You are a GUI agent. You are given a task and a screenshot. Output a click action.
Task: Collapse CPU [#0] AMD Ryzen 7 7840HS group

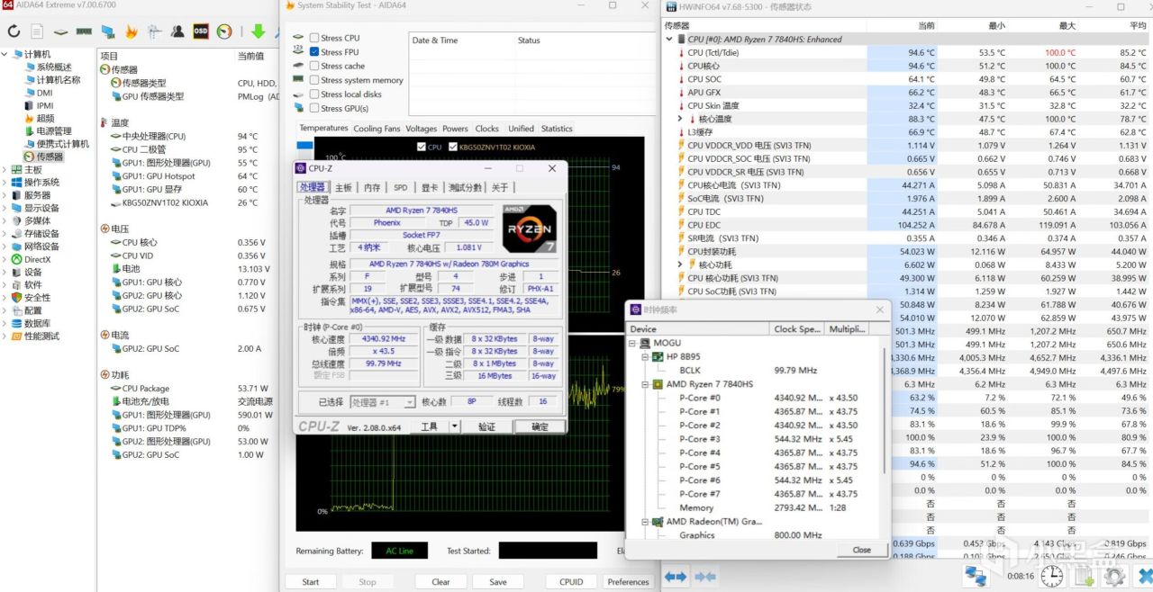tap(669, 39)
